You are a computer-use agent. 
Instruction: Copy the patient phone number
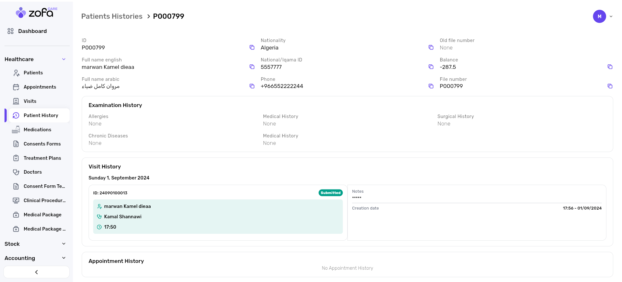coord(431,86)
